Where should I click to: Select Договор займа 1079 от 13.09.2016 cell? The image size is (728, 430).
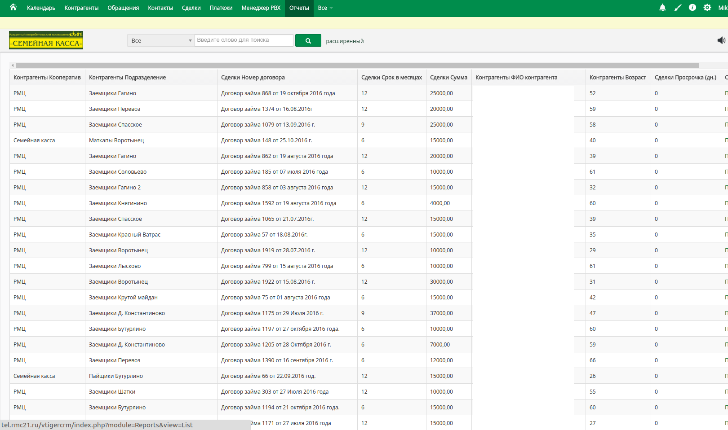[287, 124]
